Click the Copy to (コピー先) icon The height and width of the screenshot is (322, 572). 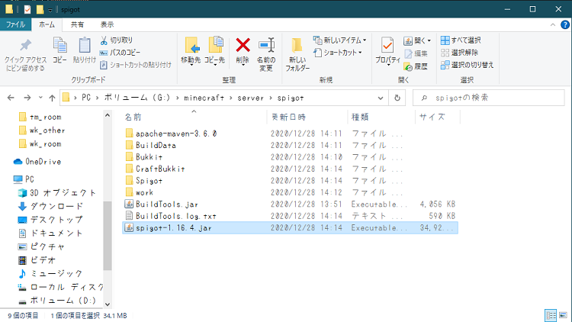pyautogui.click(x=216, y=49)
